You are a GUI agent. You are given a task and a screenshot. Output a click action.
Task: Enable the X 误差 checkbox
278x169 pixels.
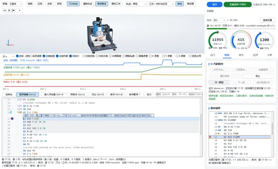pos(150,56)
